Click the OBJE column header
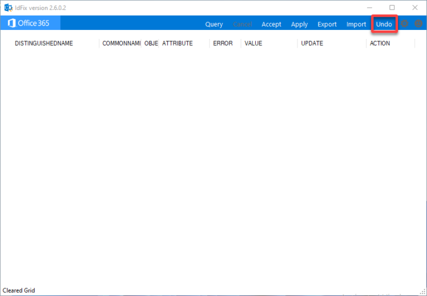Screen dimensions: 427x296 pyautogui.click(x=151, y=43)
